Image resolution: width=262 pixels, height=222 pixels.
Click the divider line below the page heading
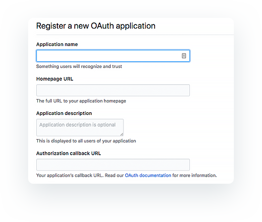[x=135, y=35]
